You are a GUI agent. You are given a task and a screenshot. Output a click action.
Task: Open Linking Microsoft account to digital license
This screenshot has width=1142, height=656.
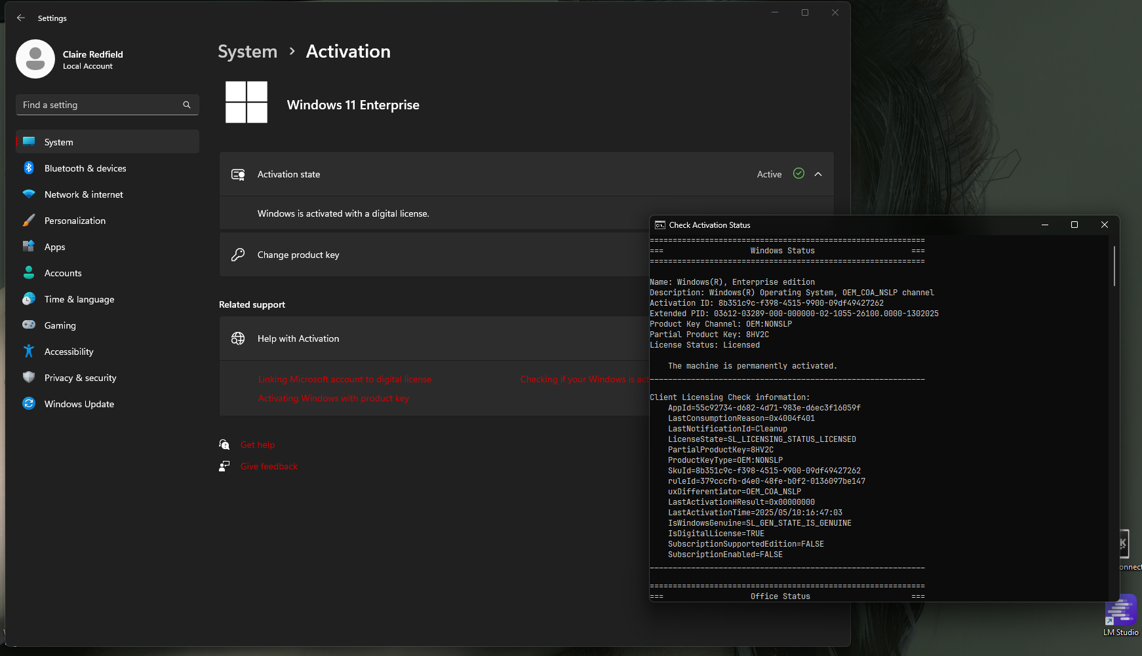(345, 379)
